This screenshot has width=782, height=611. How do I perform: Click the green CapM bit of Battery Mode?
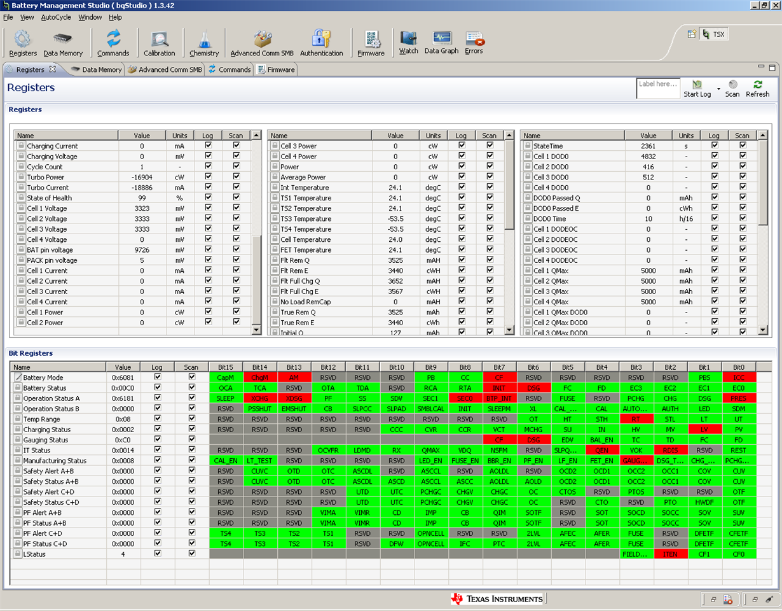pos(226,377)
